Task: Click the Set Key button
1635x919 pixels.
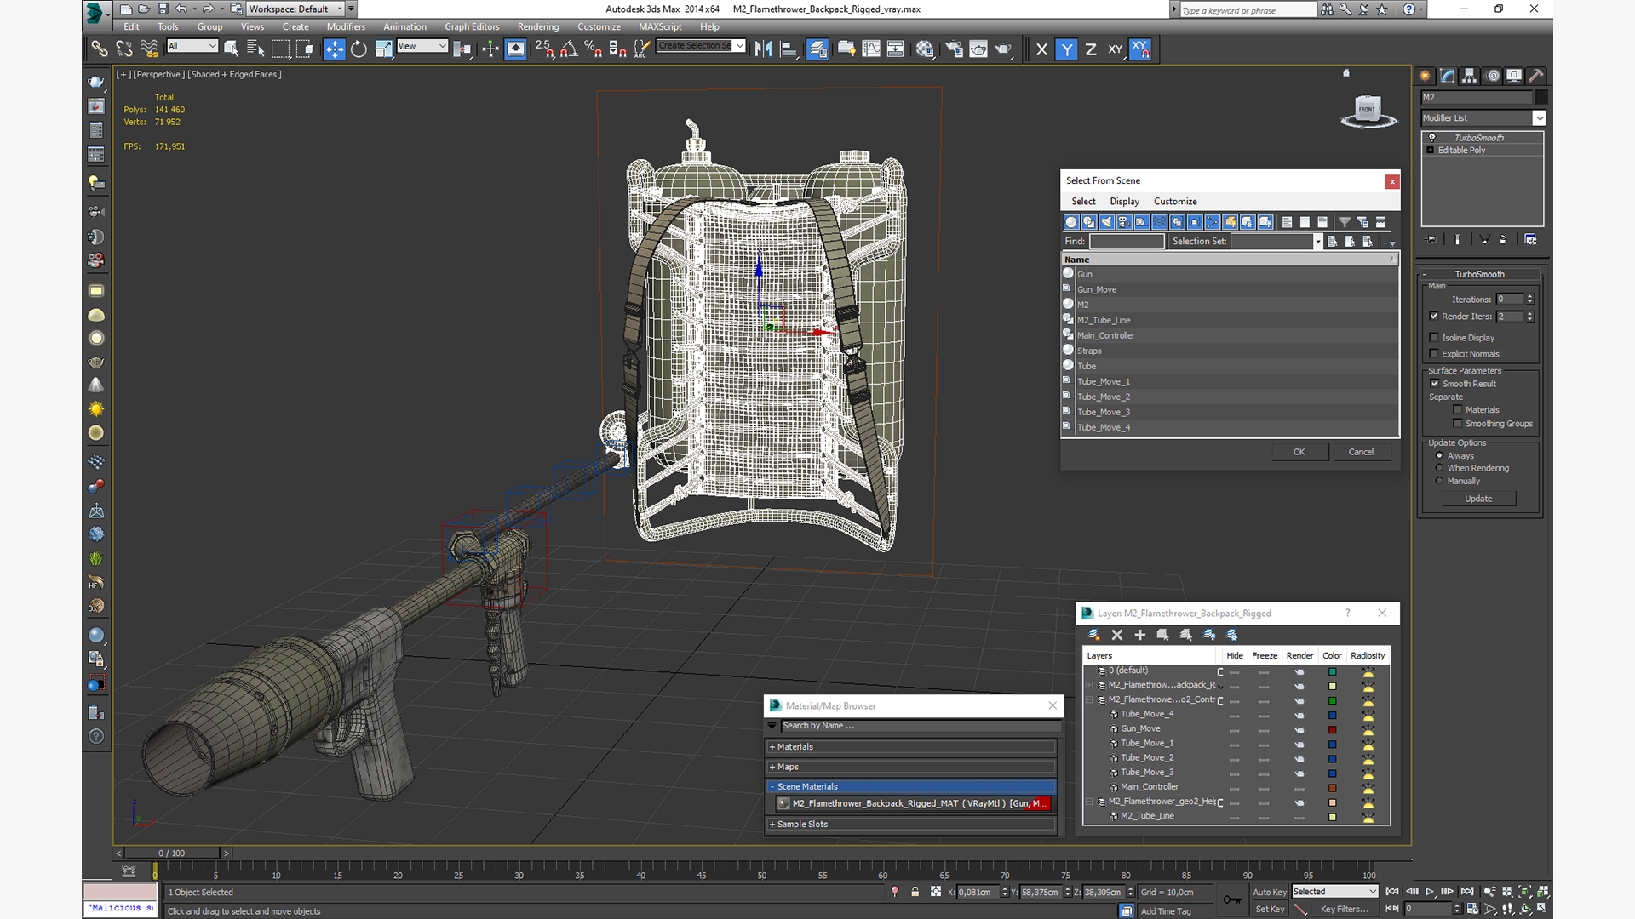Action: pyautogui.click(x=1269, y=909)
